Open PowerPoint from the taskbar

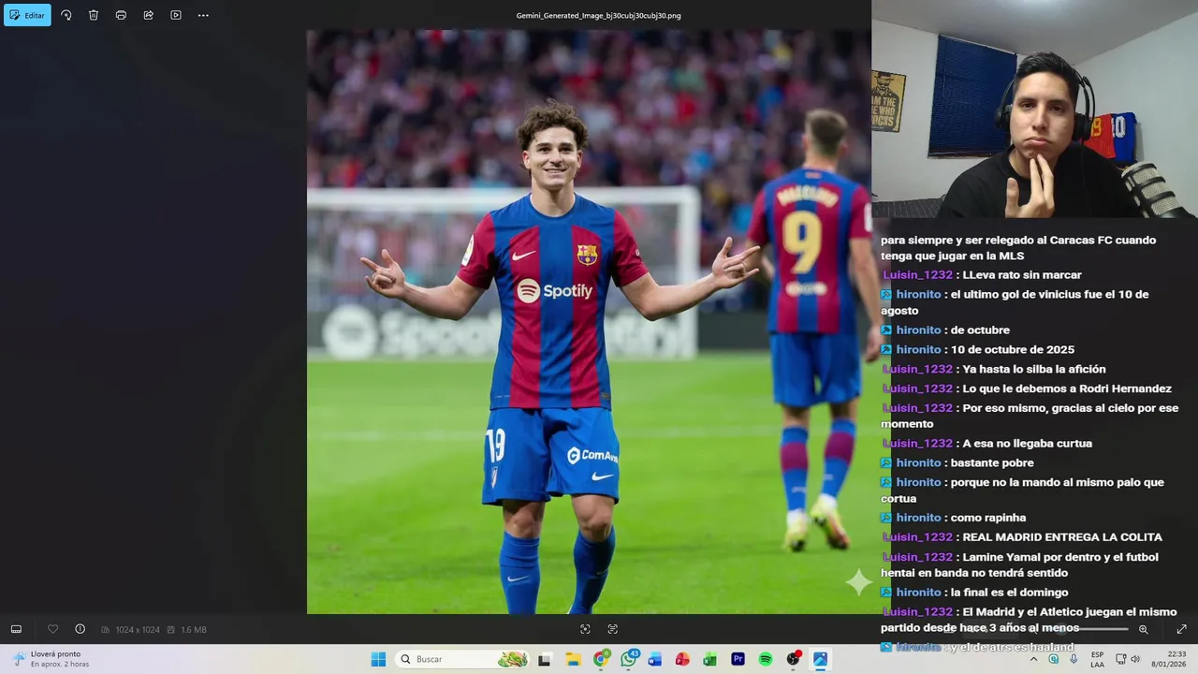pyautogui.click(x=682, y=659)
